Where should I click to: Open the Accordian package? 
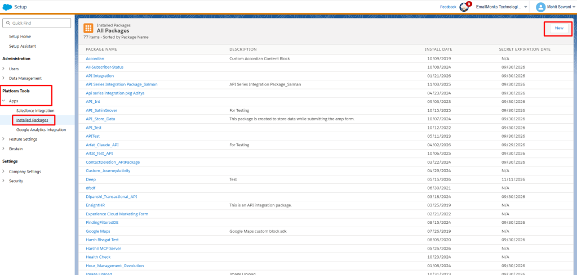[x=95, y=58]
